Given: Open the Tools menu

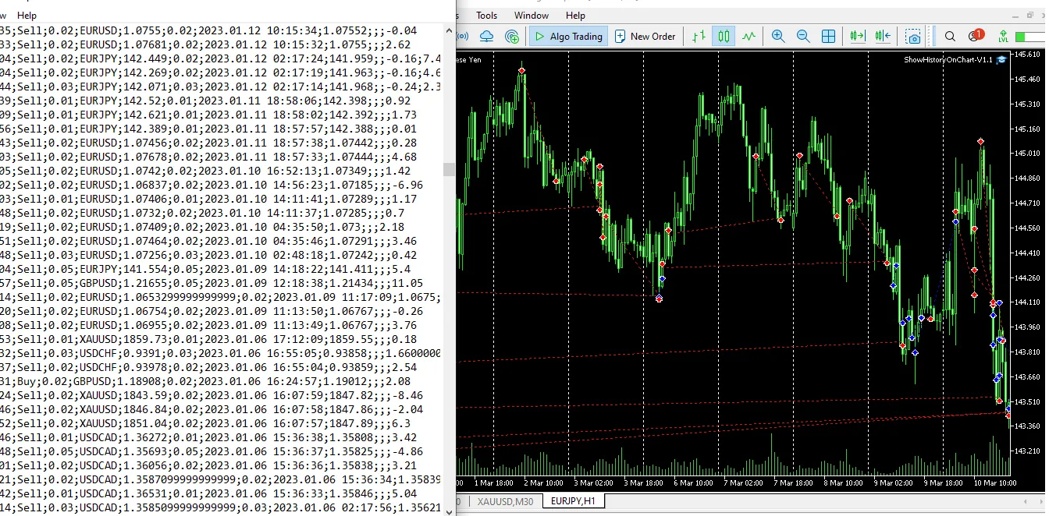Looking at the screenshot, I should [486, 15].
